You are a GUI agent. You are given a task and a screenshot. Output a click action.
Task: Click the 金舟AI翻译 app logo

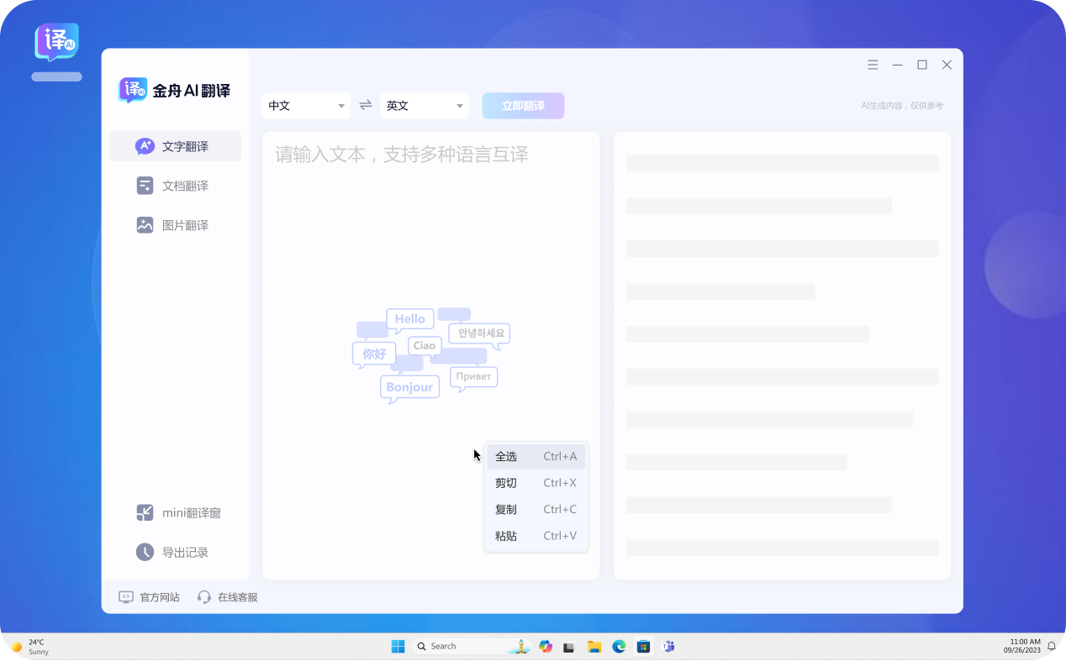coord(133,90)
